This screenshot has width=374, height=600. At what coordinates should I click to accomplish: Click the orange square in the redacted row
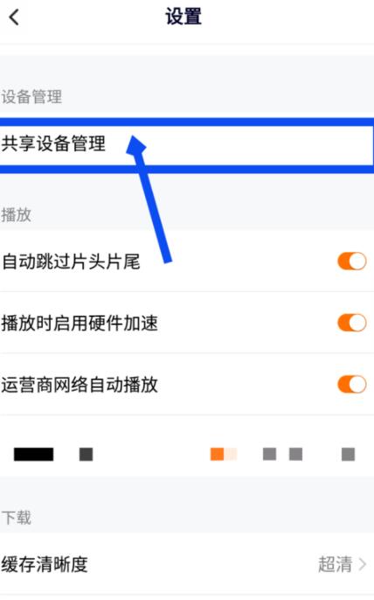(x=217, y=454)
